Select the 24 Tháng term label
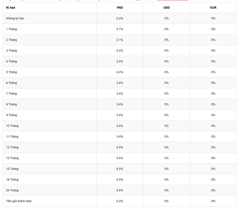240x209 pixels. pos(12,190)
